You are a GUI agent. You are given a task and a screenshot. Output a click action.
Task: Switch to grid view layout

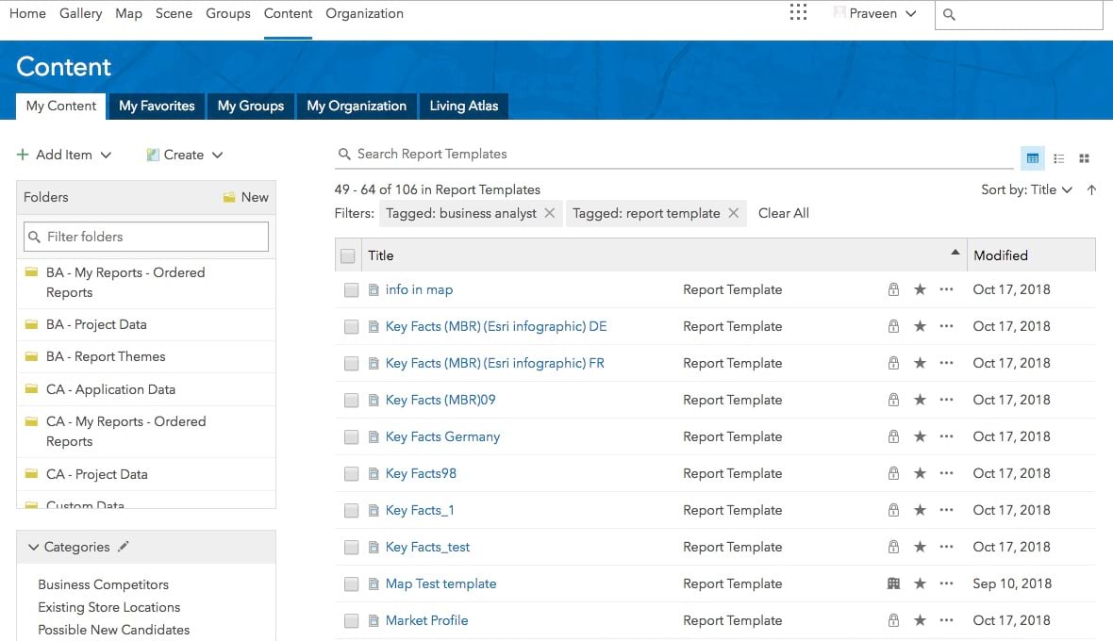click(1084, 158)
